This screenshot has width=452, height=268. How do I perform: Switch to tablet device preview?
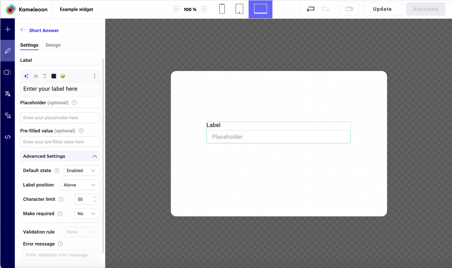point(239,9)
